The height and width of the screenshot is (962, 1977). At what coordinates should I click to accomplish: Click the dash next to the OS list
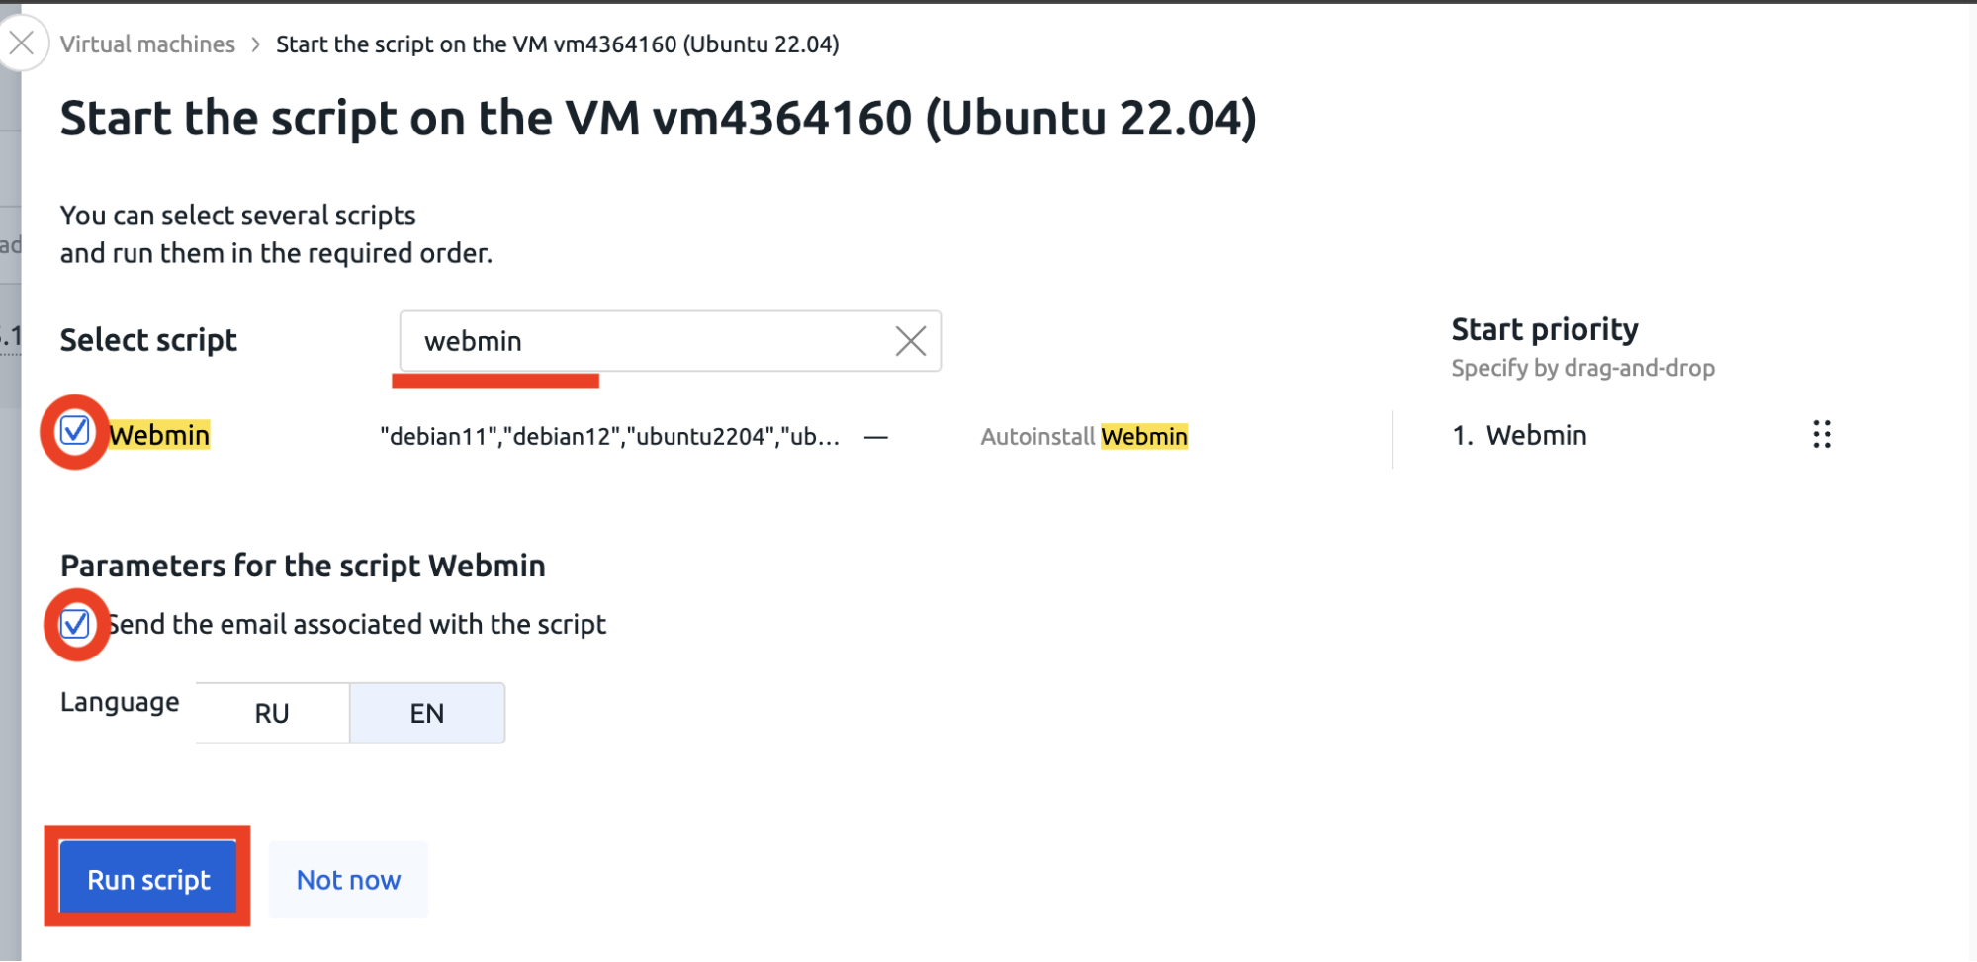point(875,436)
